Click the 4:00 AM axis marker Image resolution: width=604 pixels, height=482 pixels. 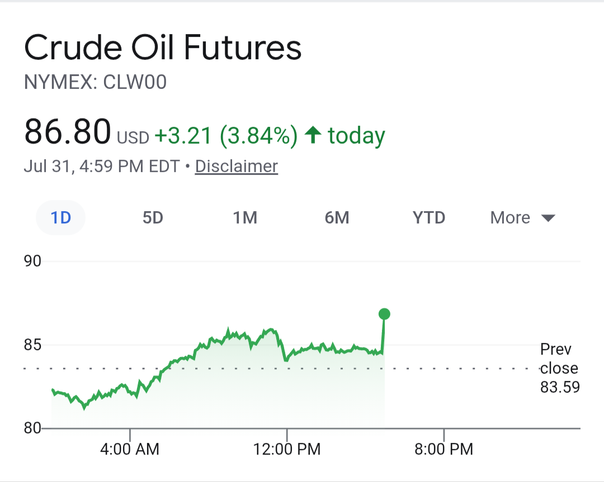click(130, 449)
